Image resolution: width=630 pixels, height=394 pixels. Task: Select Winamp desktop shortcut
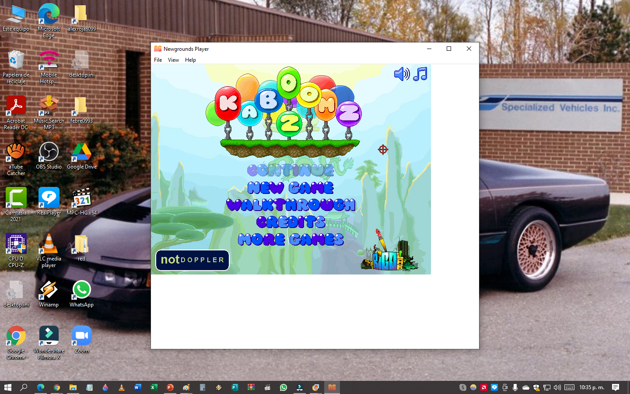[49, 294]
